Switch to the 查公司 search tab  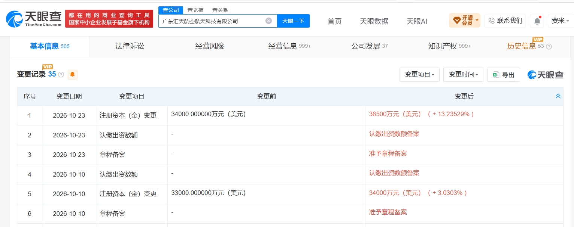tap(171, 10)
